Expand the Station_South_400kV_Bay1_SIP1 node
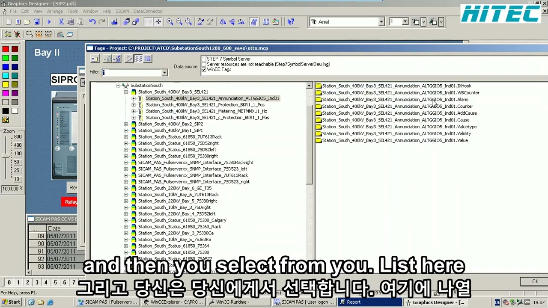 coord(126,130)
